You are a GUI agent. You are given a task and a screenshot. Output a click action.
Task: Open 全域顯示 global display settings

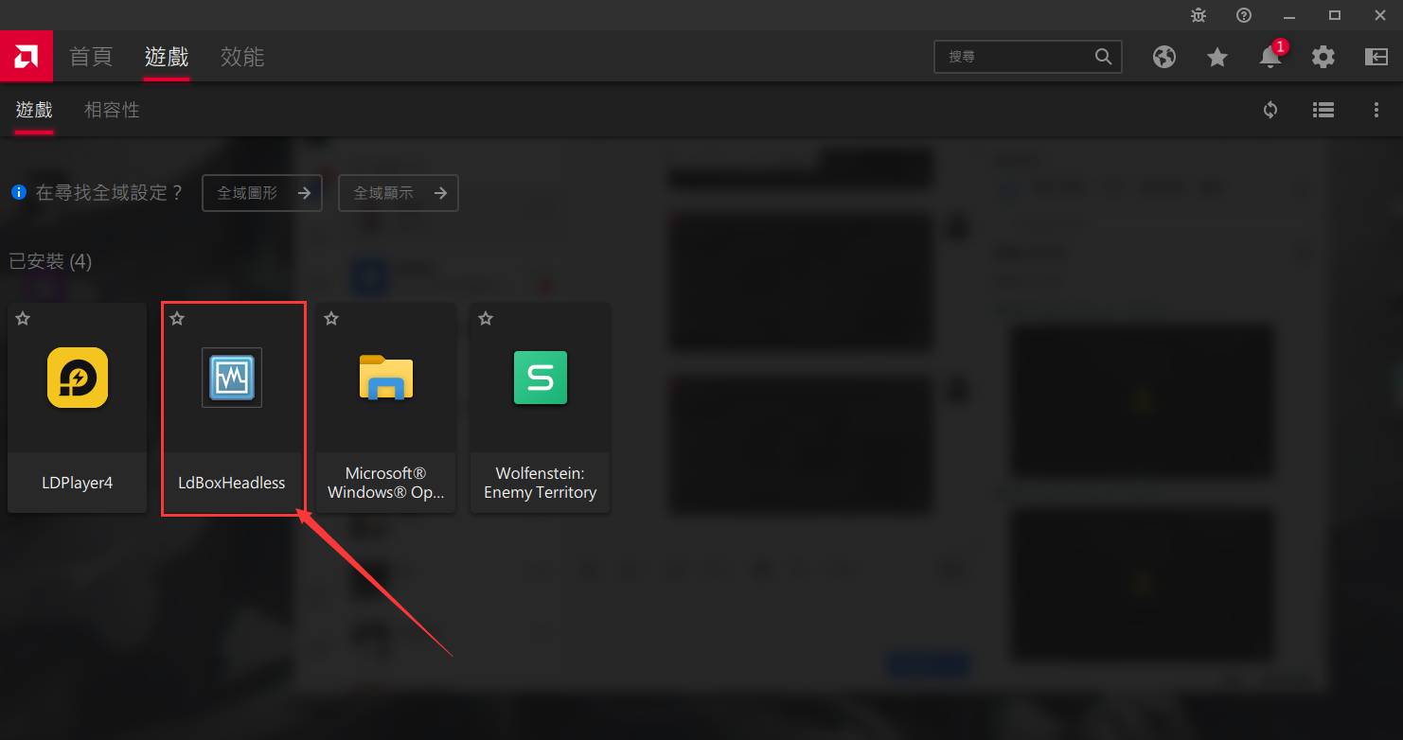399,193
